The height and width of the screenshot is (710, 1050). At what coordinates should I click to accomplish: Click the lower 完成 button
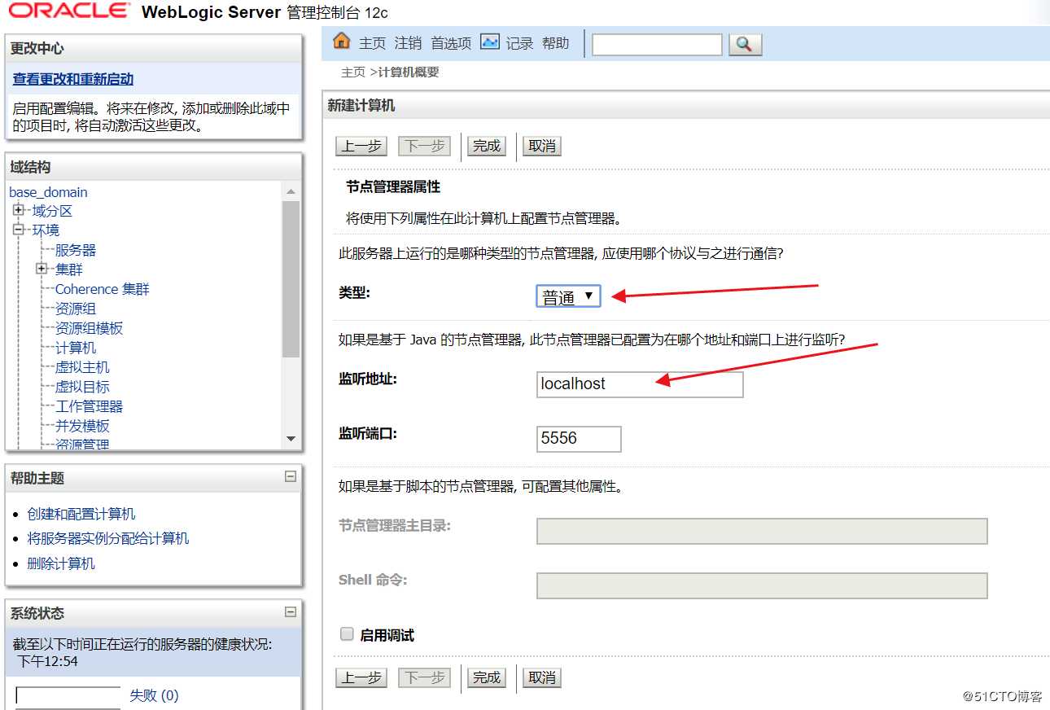[487, 677]
